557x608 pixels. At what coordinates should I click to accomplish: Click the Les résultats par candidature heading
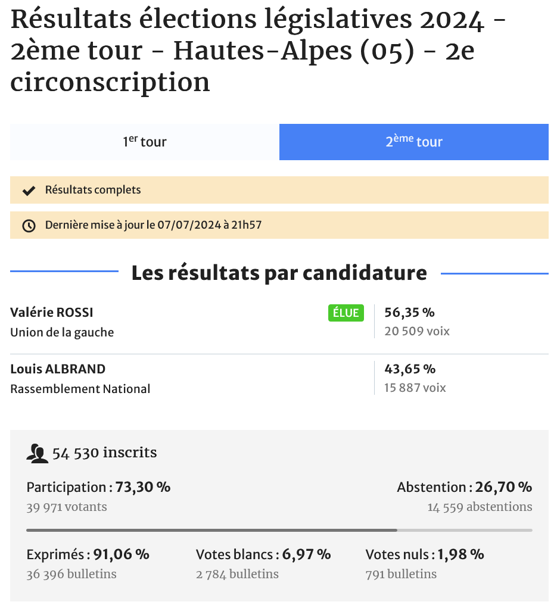[279, 273]
